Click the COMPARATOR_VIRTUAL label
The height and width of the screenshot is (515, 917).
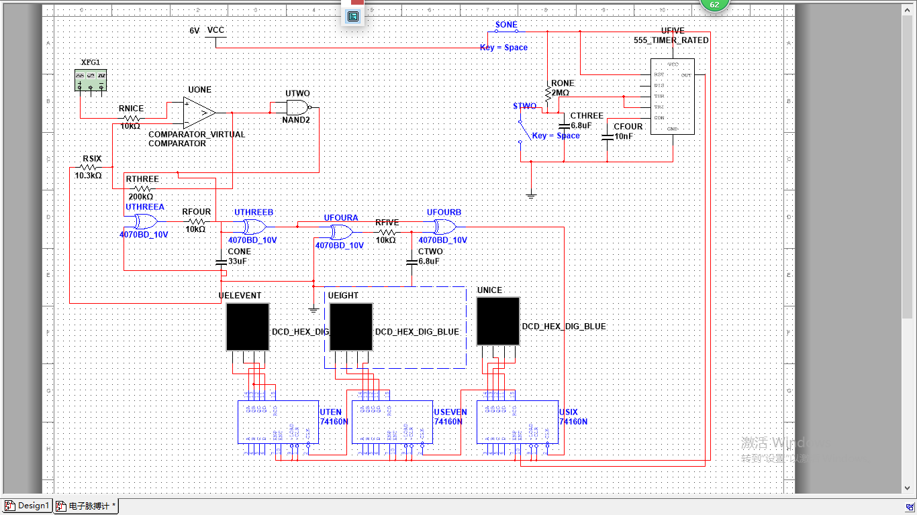[x=197, y=134]
